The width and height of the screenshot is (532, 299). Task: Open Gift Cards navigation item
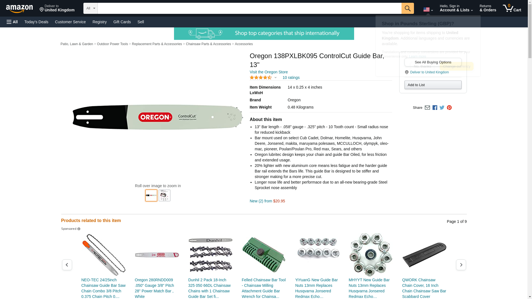click(122, 22)
